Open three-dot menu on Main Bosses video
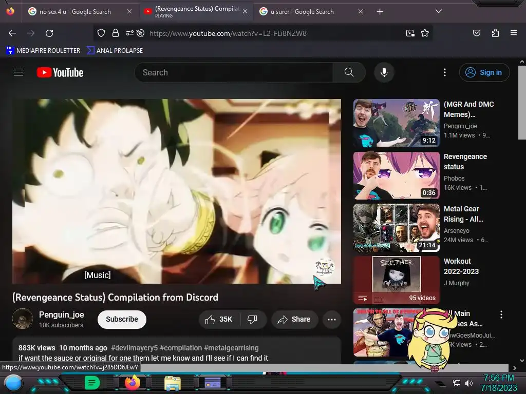Image resolution: width=526 pixels, height=394 pixels. pyautogui.click(x=501, y=314)
